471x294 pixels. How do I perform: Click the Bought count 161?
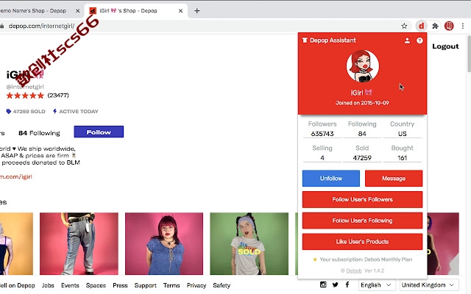tap(403, 158)
